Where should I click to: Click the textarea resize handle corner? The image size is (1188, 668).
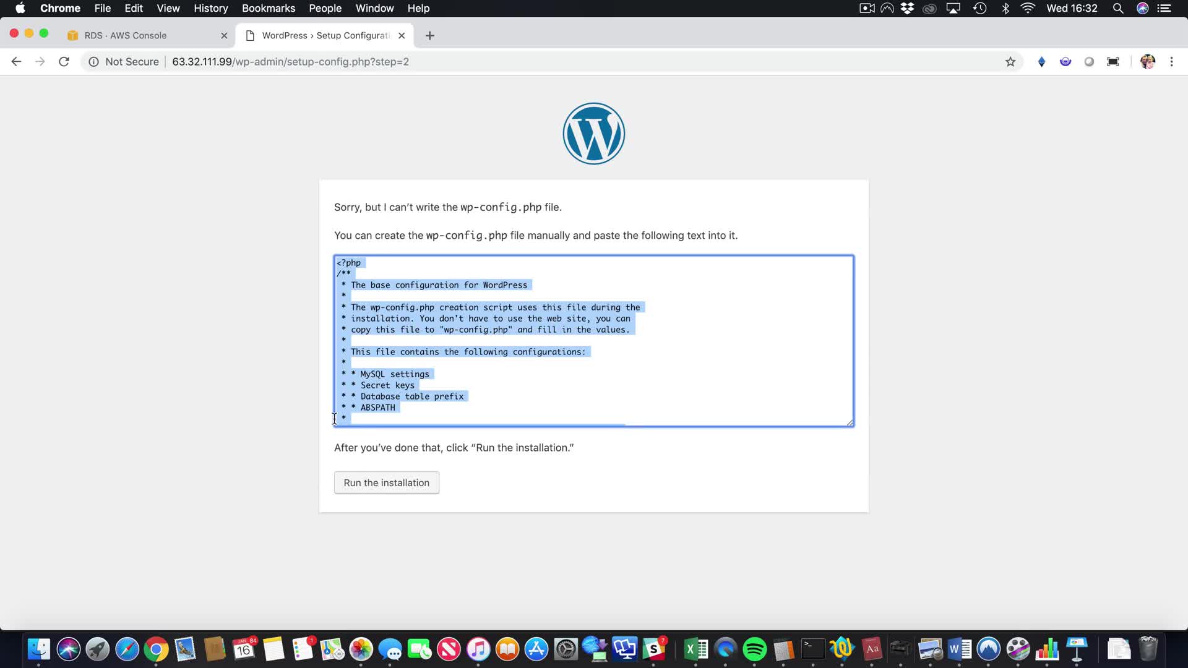(x=850, y=422)
